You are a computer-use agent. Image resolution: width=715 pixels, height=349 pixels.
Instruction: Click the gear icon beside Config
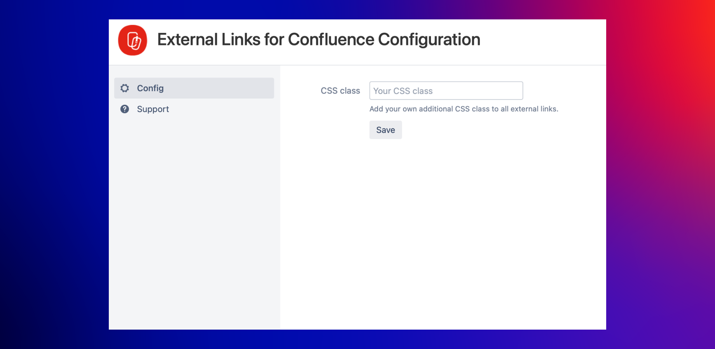(x=125, y=88)
